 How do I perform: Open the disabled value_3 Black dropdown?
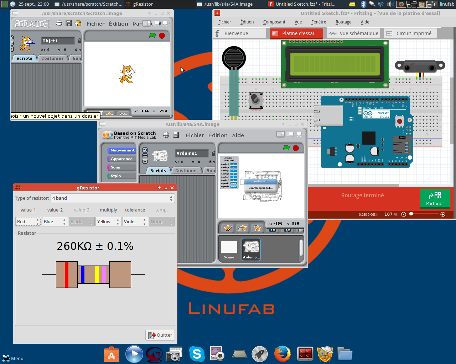(x=82, y=221)
